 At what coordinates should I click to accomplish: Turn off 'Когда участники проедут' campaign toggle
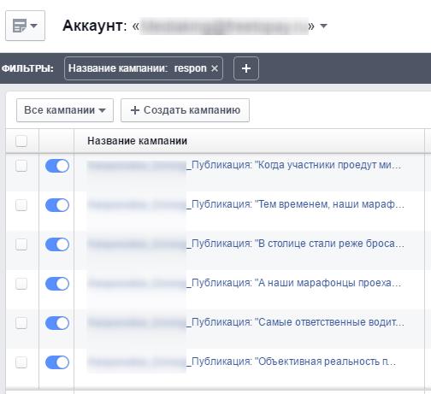(57, 166)
